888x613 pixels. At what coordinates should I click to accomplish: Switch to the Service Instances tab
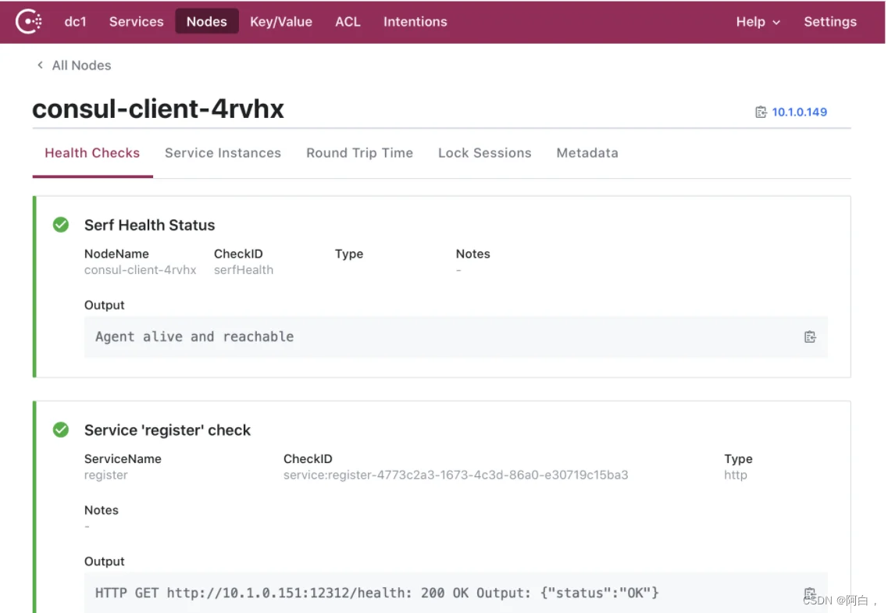click(223, 153)
